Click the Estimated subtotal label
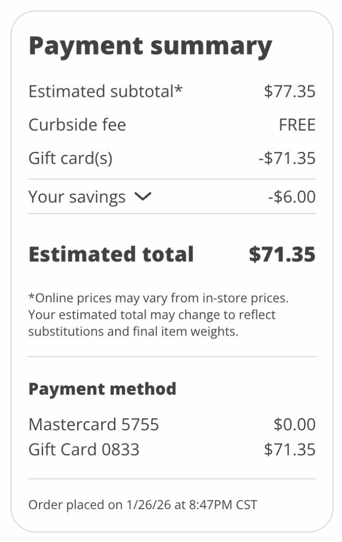Viewport: 342px width, 542px height. [x=100, y=92]
